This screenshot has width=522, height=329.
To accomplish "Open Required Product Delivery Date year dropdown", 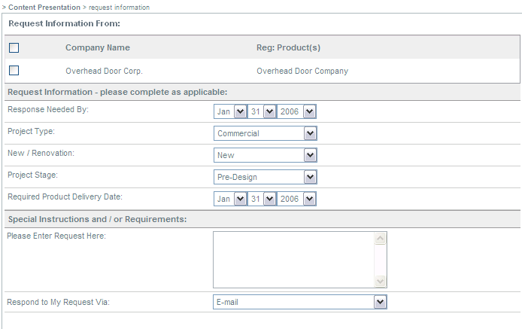I will (x=296, y=199).
